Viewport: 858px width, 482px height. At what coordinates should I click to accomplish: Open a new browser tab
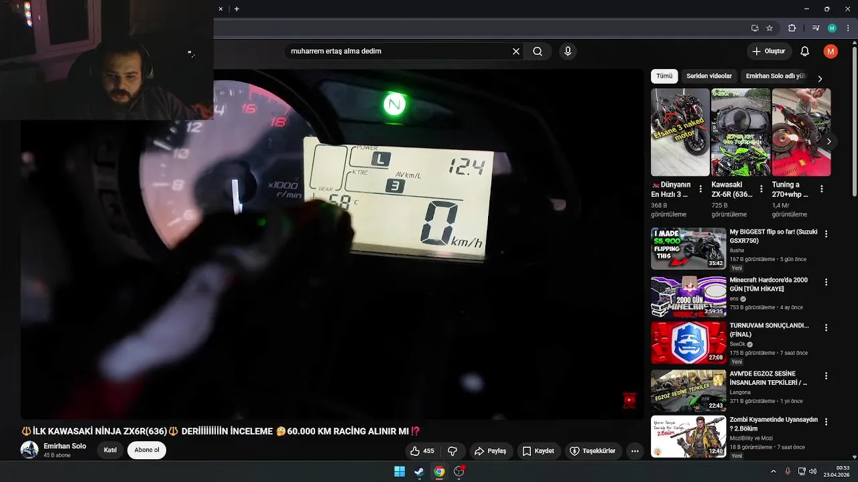point(237,9)
